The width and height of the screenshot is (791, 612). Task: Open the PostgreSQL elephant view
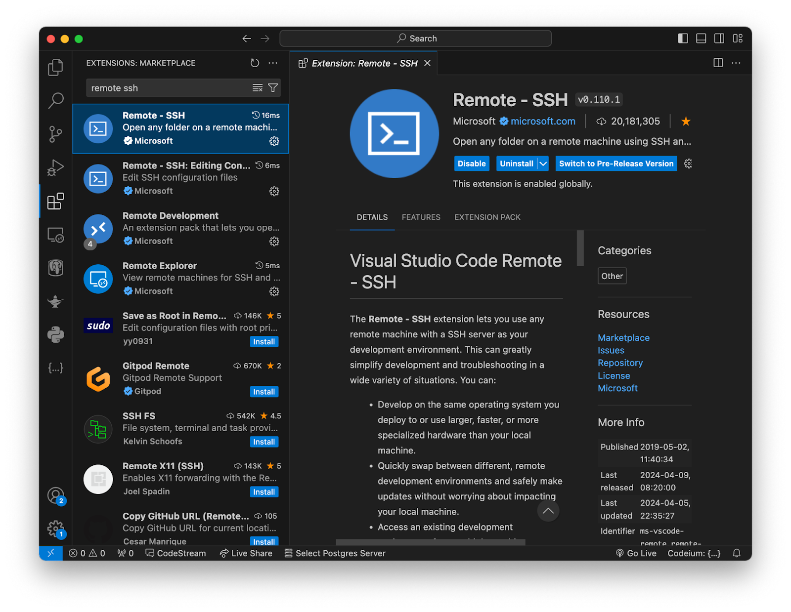pos(55,268)
